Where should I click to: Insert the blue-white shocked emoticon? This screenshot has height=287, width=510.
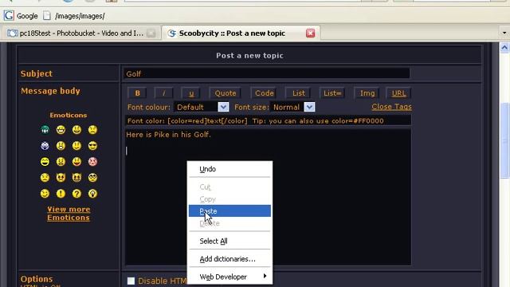click(45, 145)
